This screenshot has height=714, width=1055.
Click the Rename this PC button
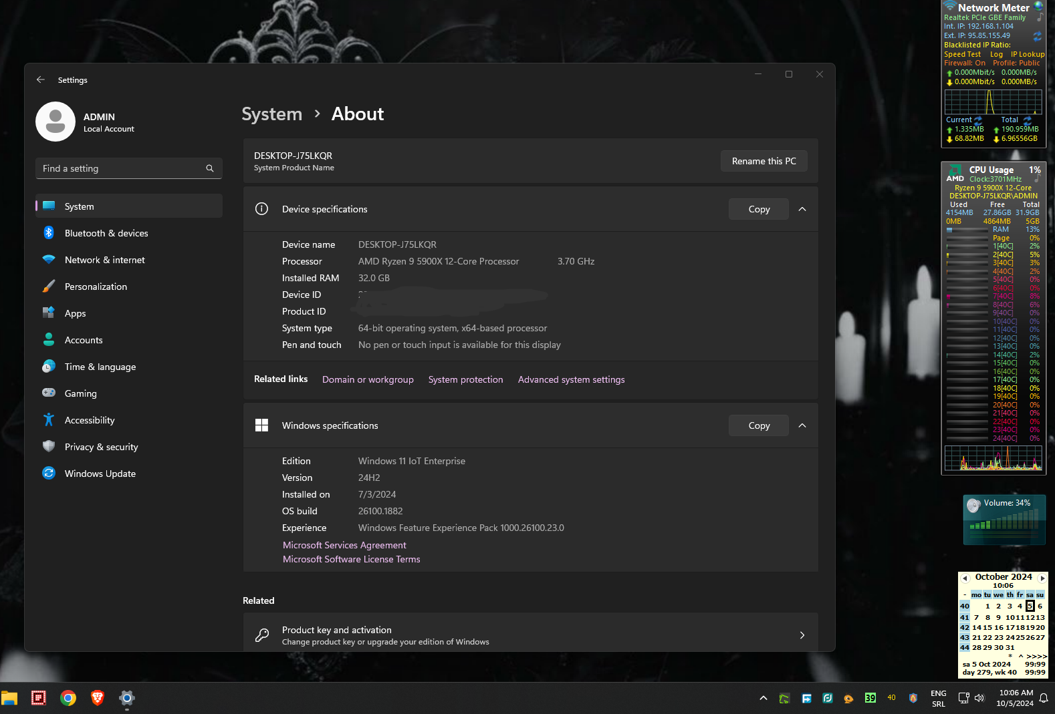(764, 161)
